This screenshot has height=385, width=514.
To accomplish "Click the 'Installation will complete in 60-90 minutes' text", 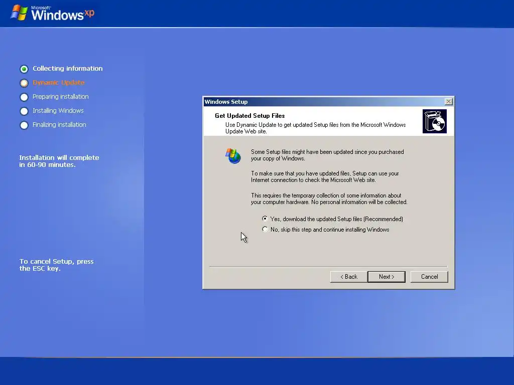I will pyautogui.click(x=59, y=161).
